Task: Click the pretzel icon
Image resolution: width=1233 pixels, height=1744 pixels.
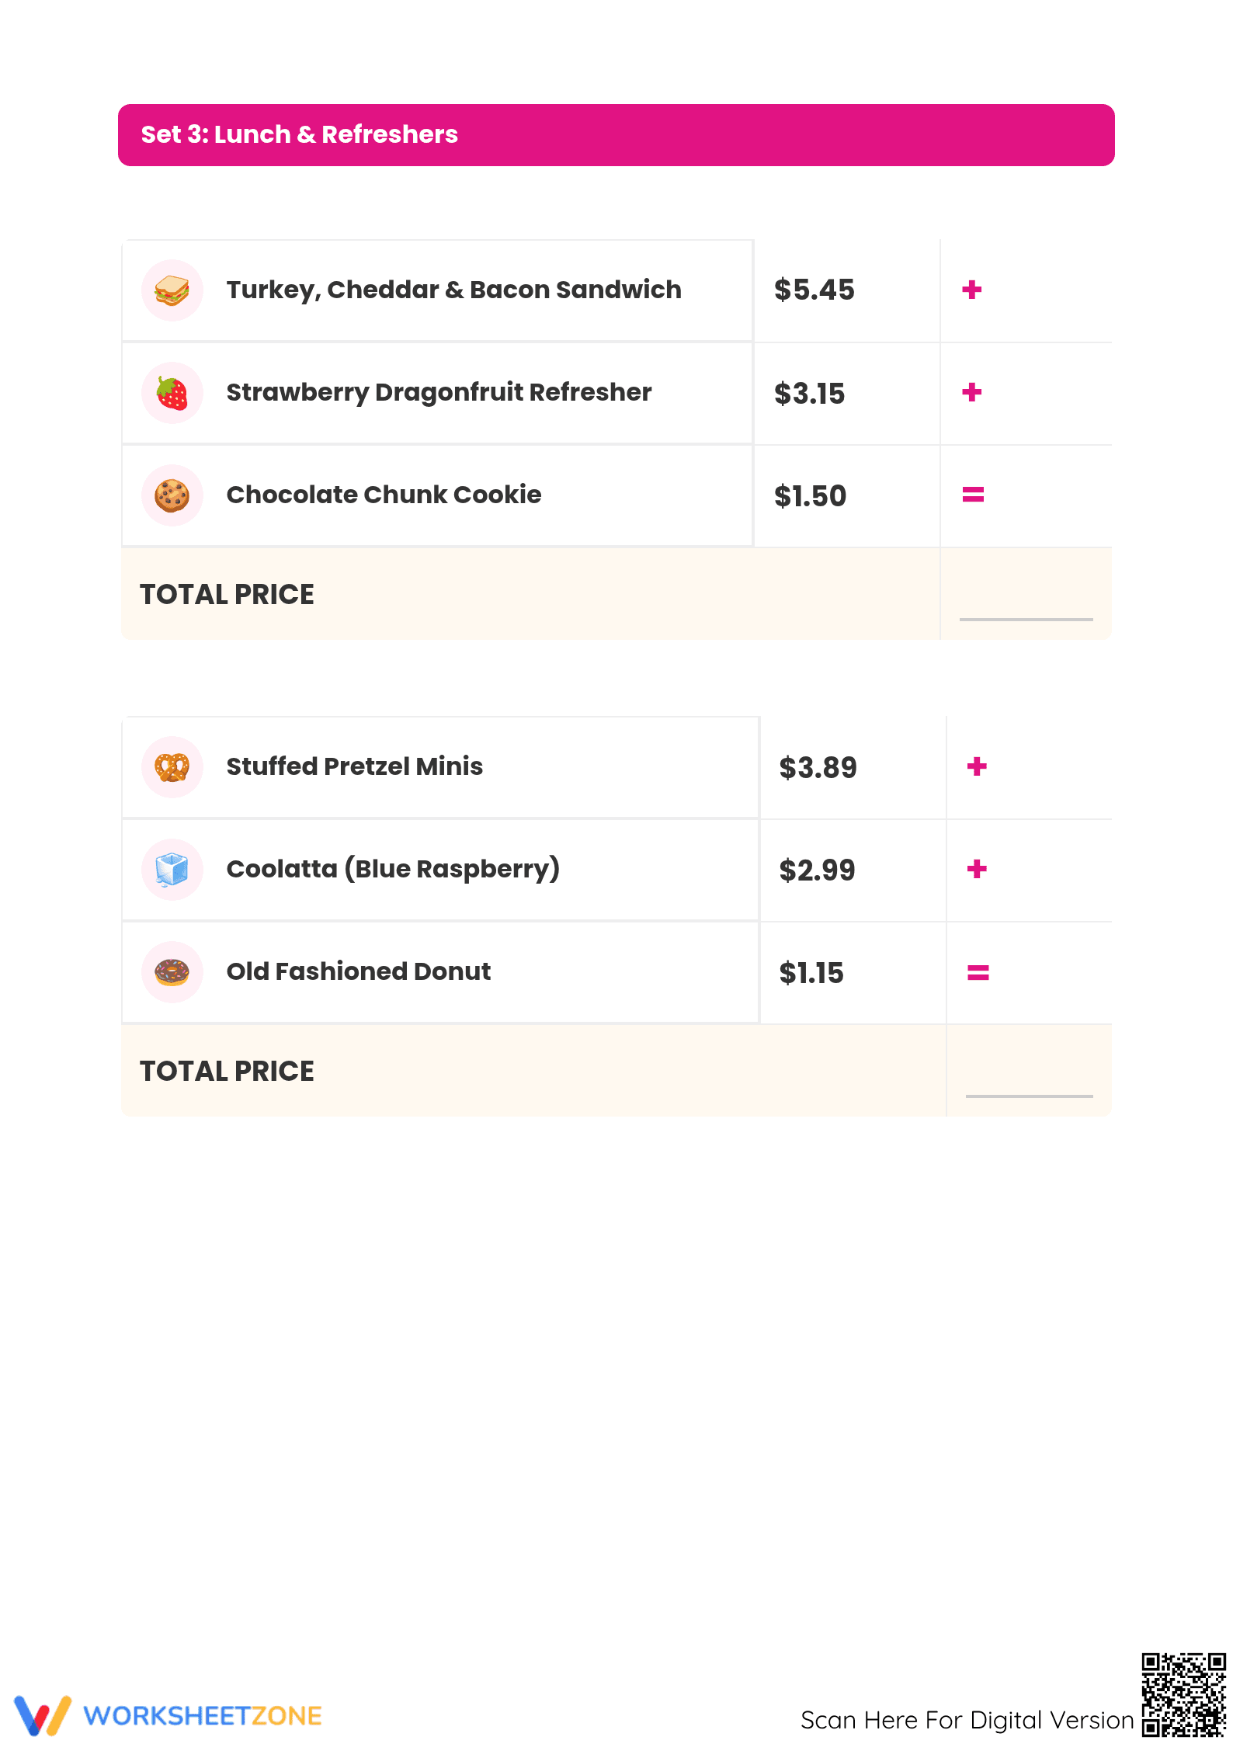Action: (172, 767)
